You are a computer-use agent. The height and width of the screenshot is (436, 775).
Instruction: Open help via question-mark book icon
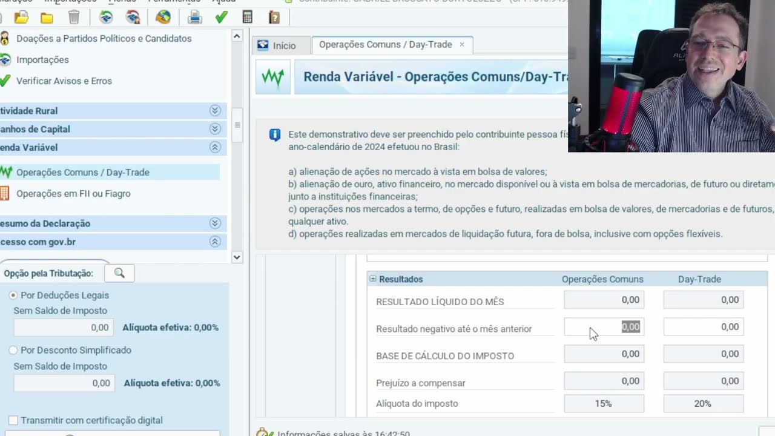coord(274,17)
